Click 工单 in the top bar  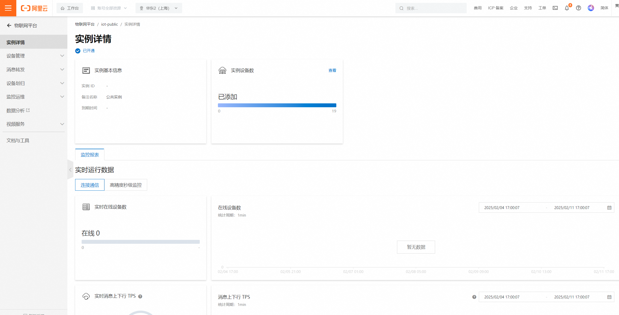[x=542, y=8]
